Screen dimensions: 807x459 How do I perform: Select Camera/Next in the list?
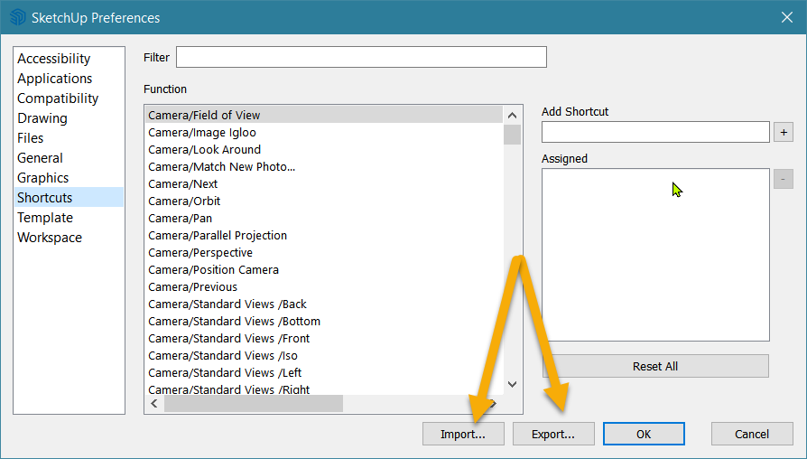324,184
